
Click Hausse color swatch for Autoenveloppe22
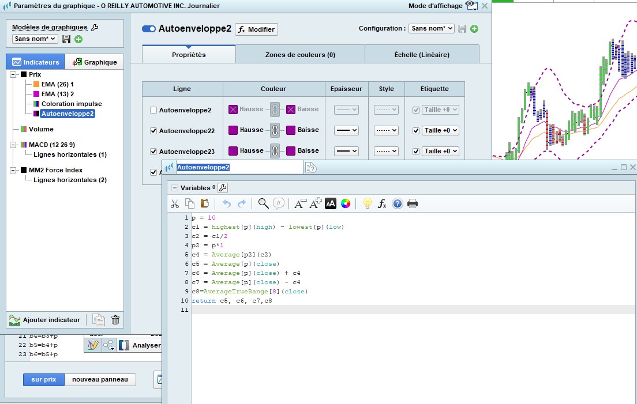click(x=233, y=130)
